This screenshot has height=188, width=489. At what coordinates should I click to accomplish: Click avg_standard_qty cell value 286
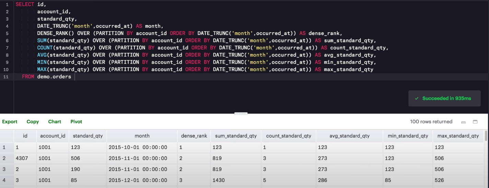(349, 180)
